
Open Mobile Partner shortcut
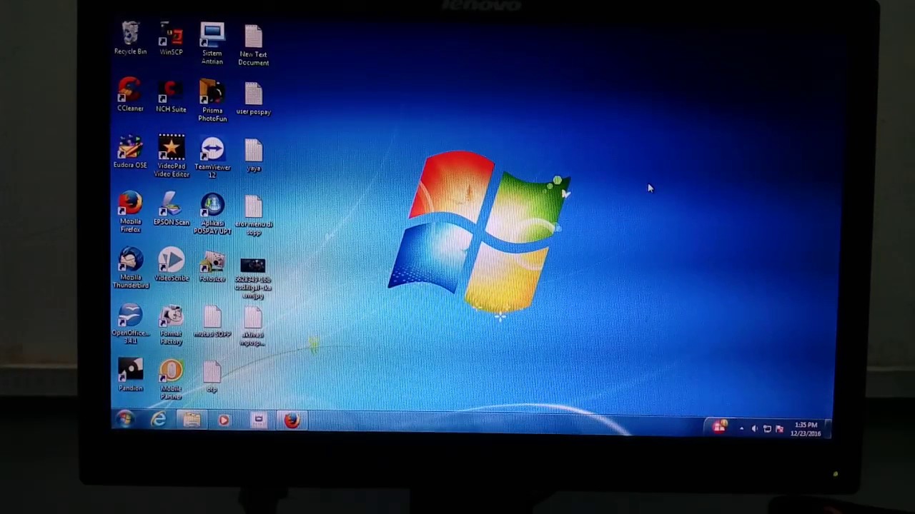tap(172, 379)
